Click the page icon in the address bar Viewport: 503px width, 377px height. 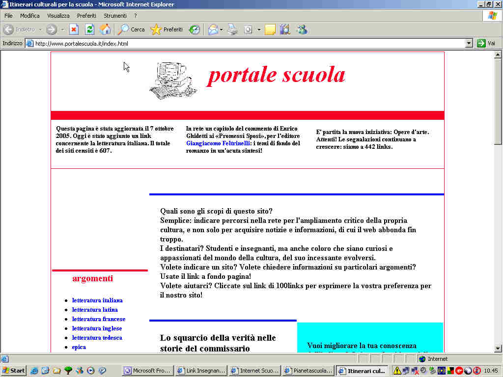click(30, 43)
